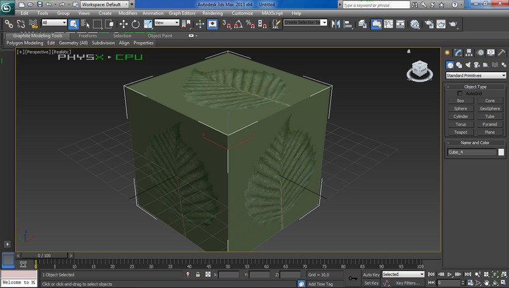Activate the Select and Rotate tool
The height and width of the screenshot is (288, 509).
[136, 24]
